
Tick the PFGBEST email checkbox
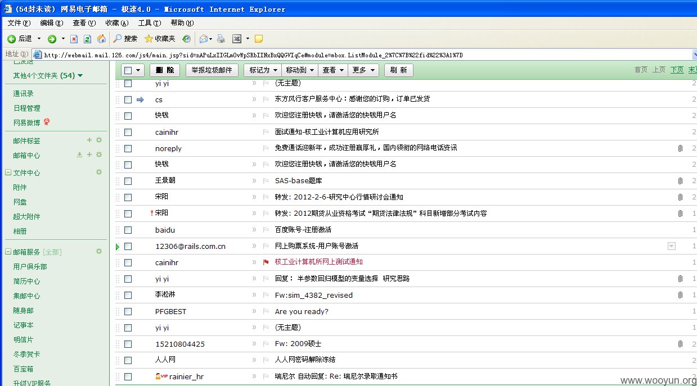pyautogui.click(x=128, y=311)
